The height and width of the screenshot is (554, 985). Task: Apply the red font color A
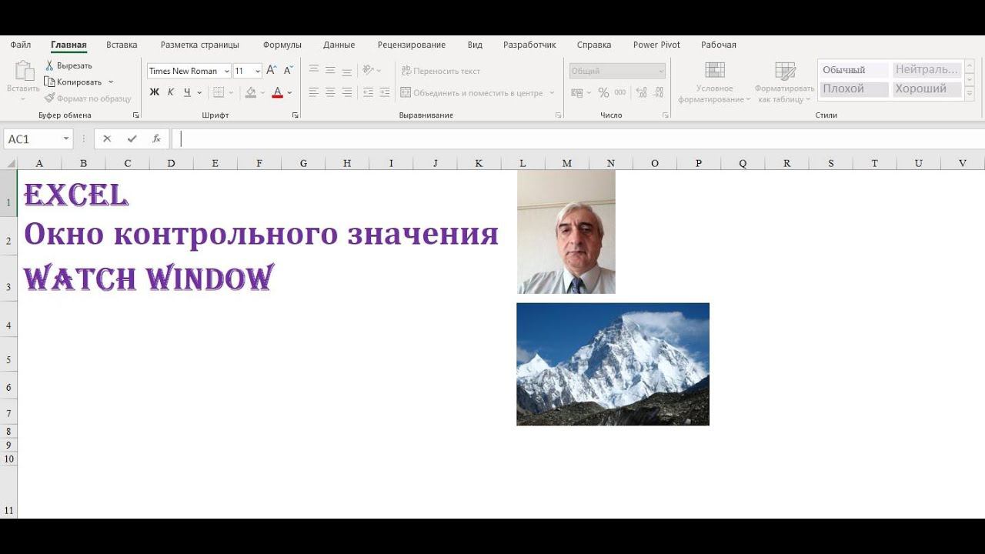(277, 92)
